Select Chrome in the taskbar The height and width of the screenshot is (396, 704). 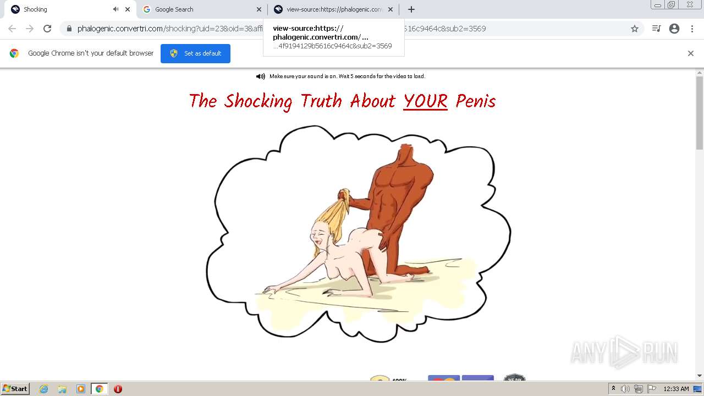pyautogui.click(x=99, y=389)
